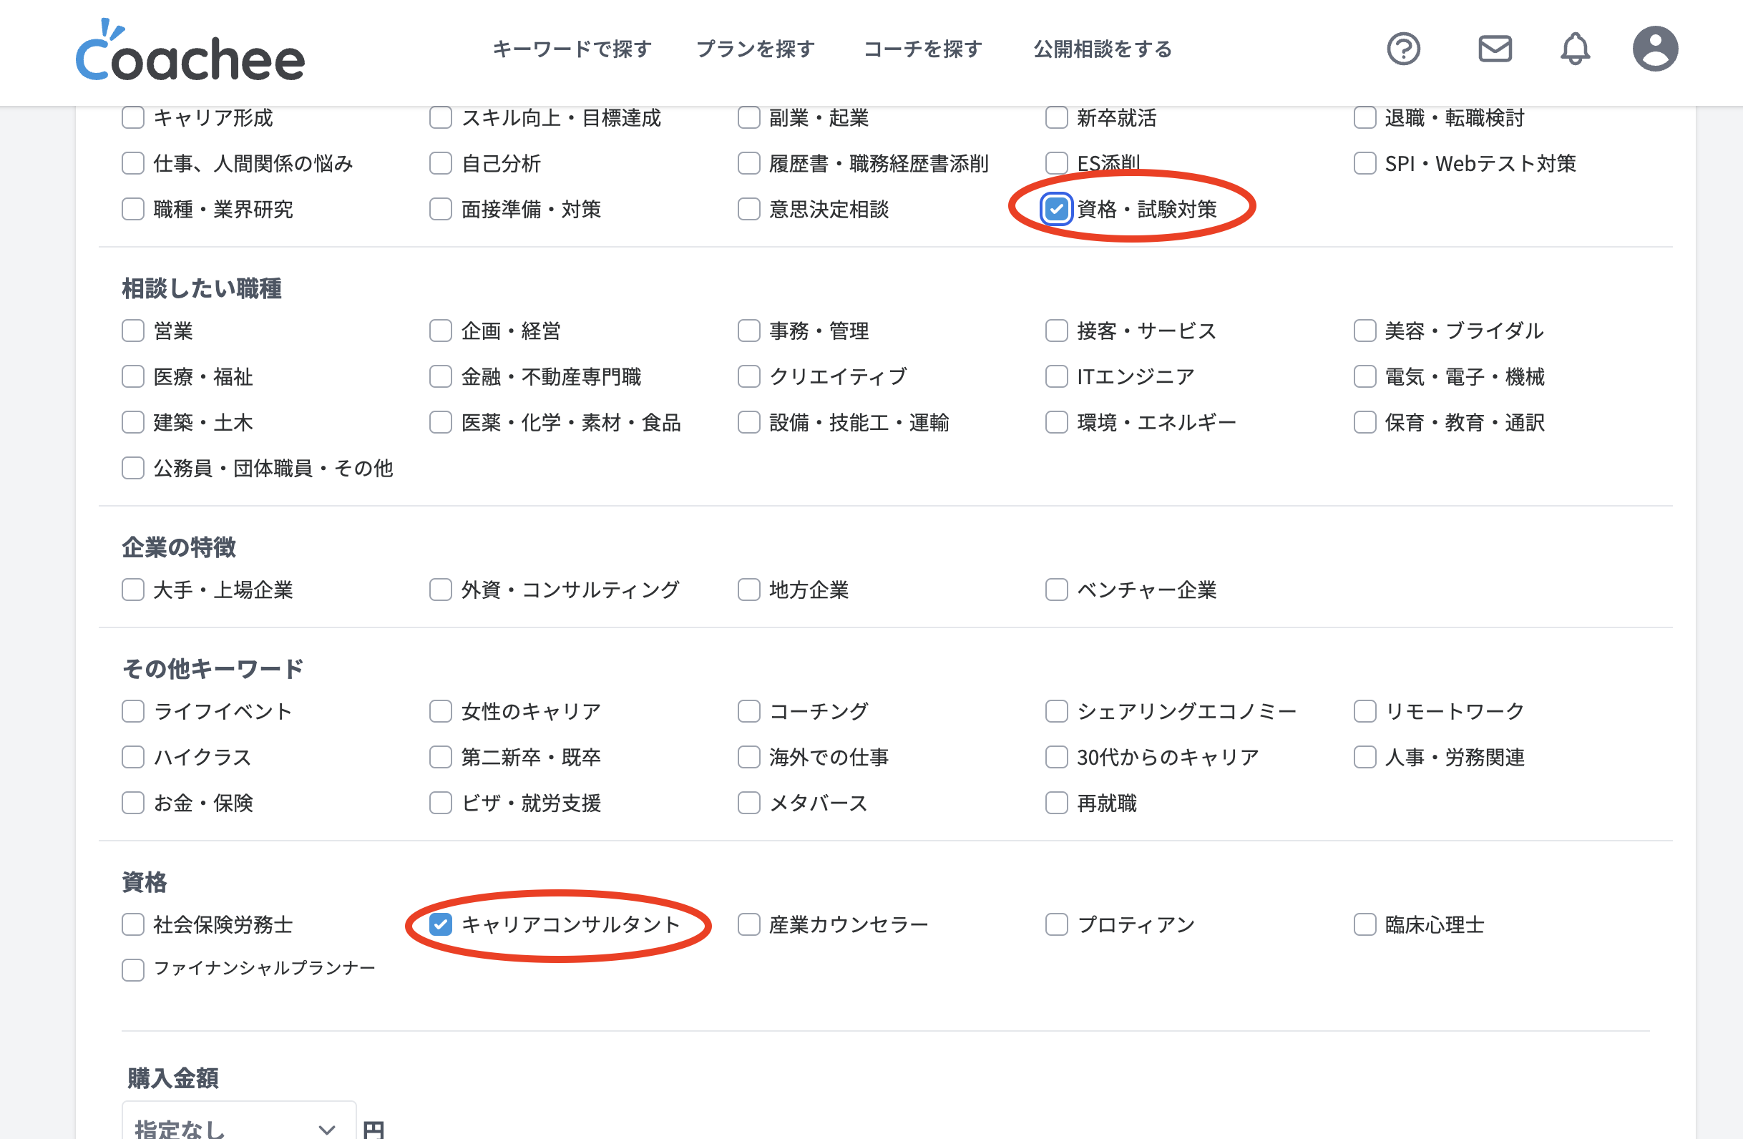Open the notifications bell icon
The image size is (1743, 1139).
[1575, 49]
